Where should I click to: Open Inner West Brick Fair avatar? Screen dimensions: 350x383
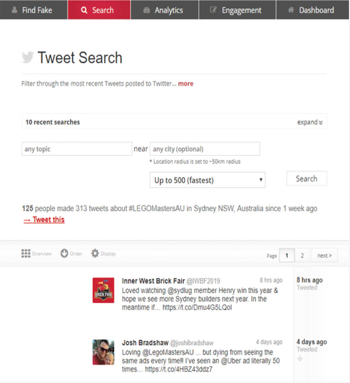pyautogui.click(x=103, y=290)
